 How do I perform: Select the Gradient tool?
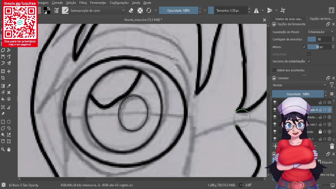(x=3, y=86)
